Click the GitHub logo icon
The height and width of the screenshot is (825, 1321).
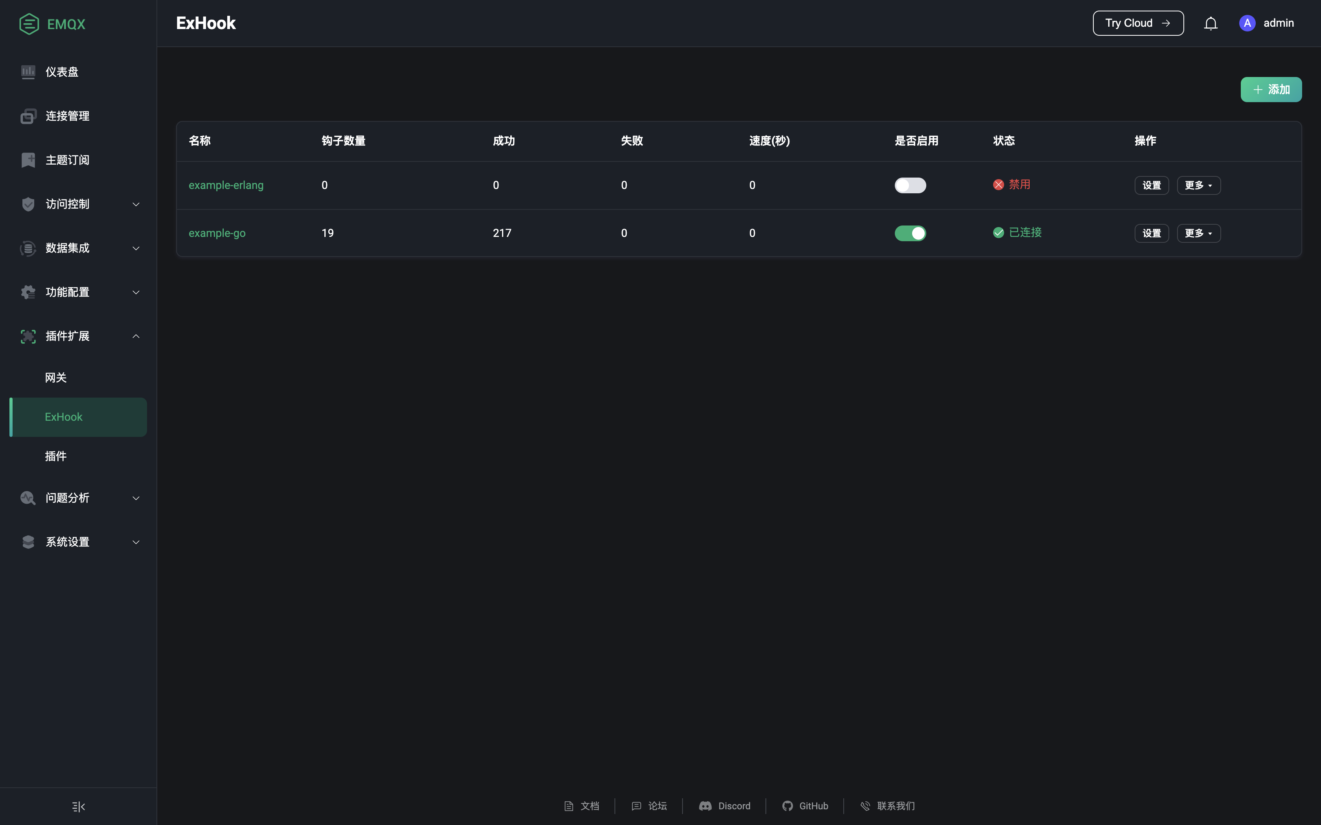[787, 806]
